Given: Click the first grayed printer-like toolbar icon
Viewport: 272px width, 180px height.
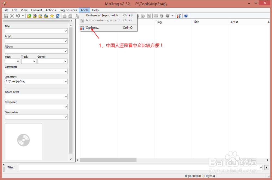Looking at the screenshot, I should click(x=64, y=16).
